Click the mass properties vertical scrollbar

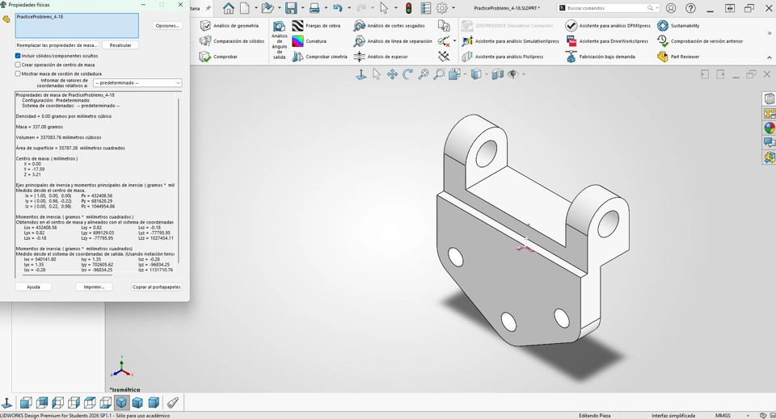pyautogui.click(x=179, y=180)
